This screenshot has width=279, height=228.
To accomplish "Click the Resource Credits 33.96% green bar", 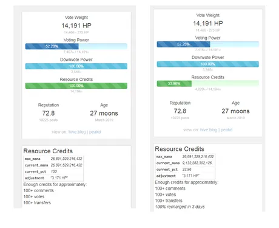I will (208, 83).
